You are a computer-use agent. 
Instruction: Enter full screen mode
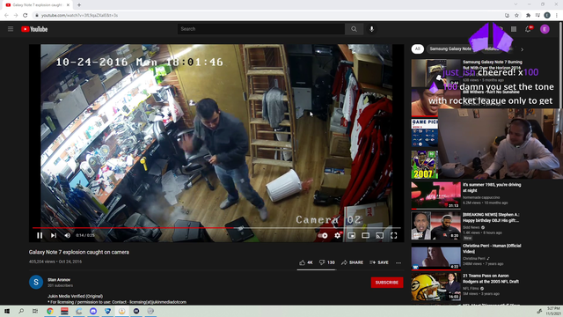pyautogui.click(x=393, y=235)
